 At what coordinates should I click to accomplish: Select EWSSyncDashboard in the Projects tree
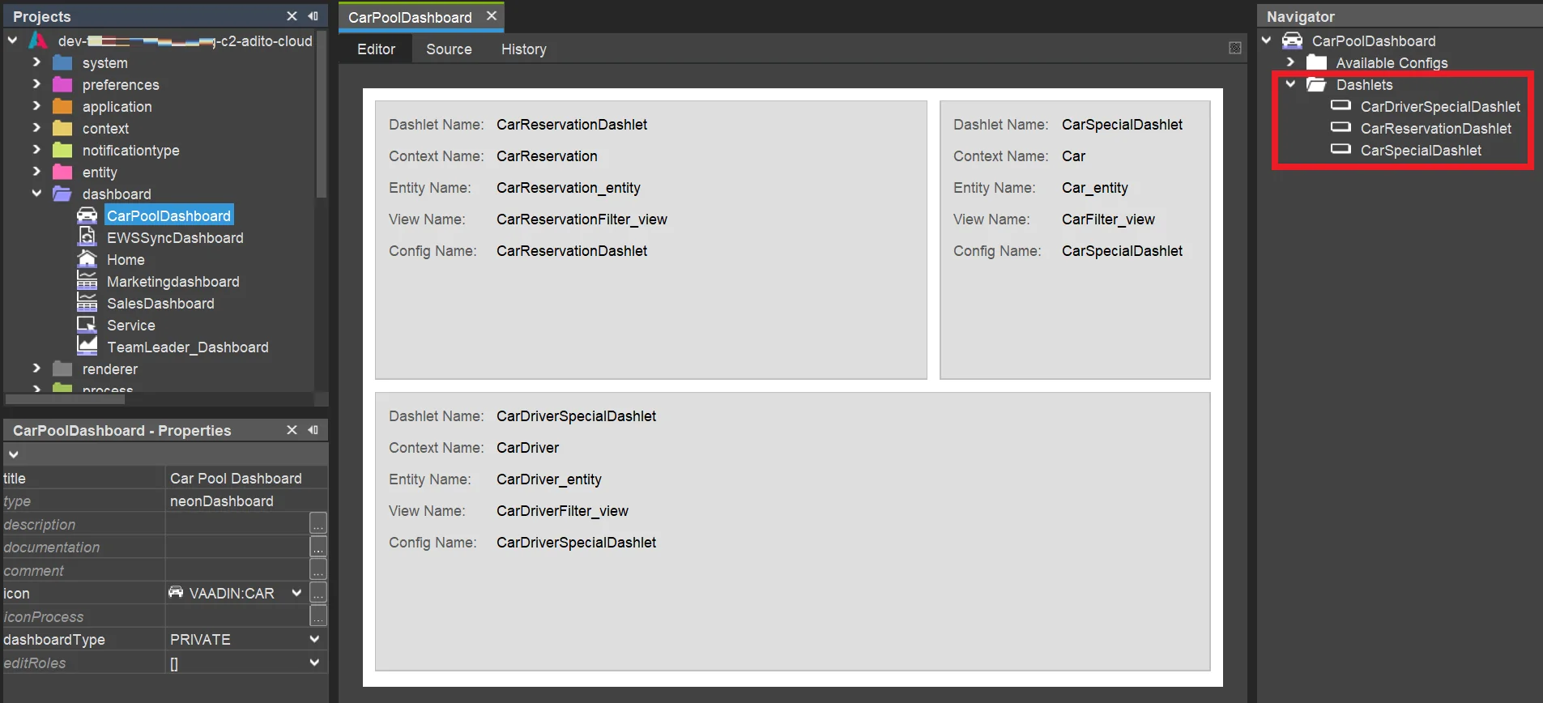click(175, 237)
